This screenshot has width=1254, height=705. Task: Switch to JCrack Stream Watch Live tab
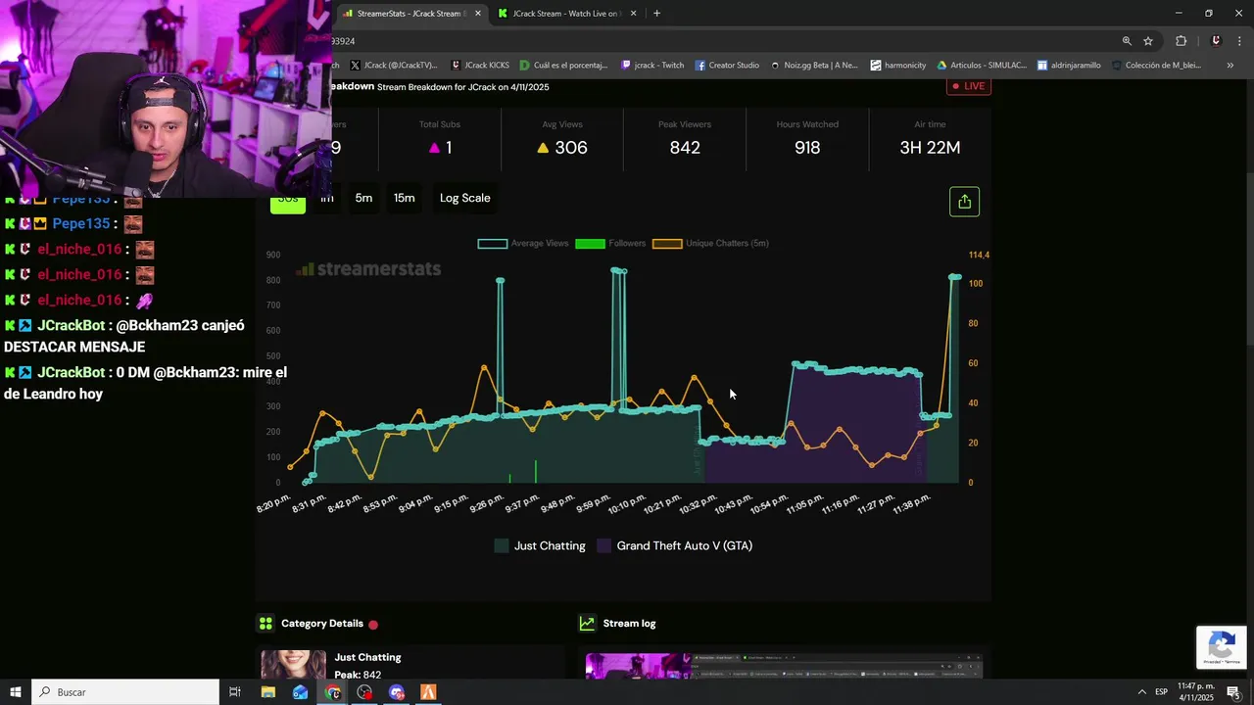(x=566, y=14)
